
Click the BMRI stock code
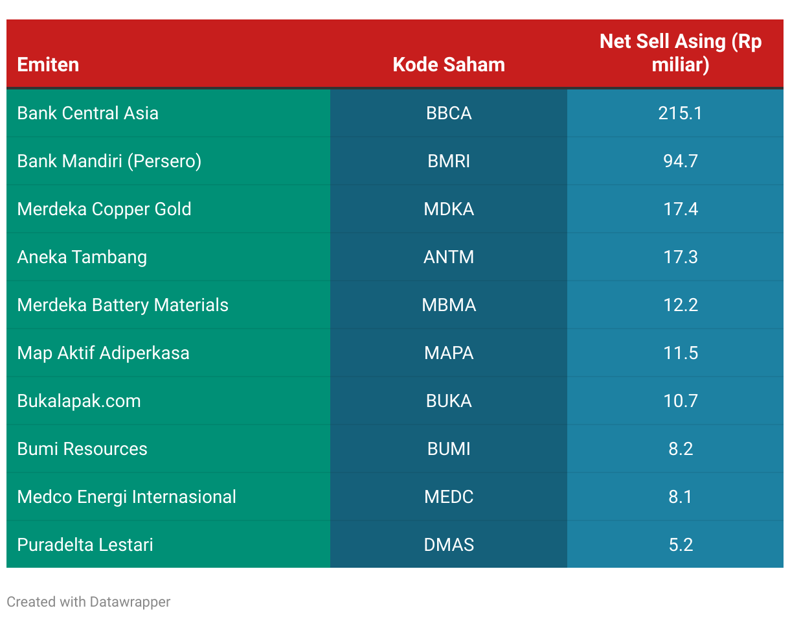[449, 161]
